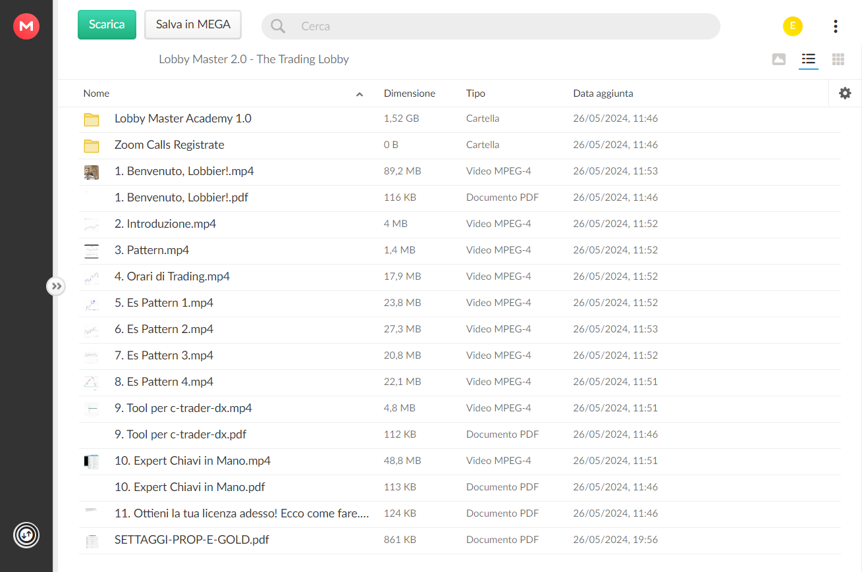862x572 pixels.
Task: Click the 861 KB size cell
Action: pos(400,540)
